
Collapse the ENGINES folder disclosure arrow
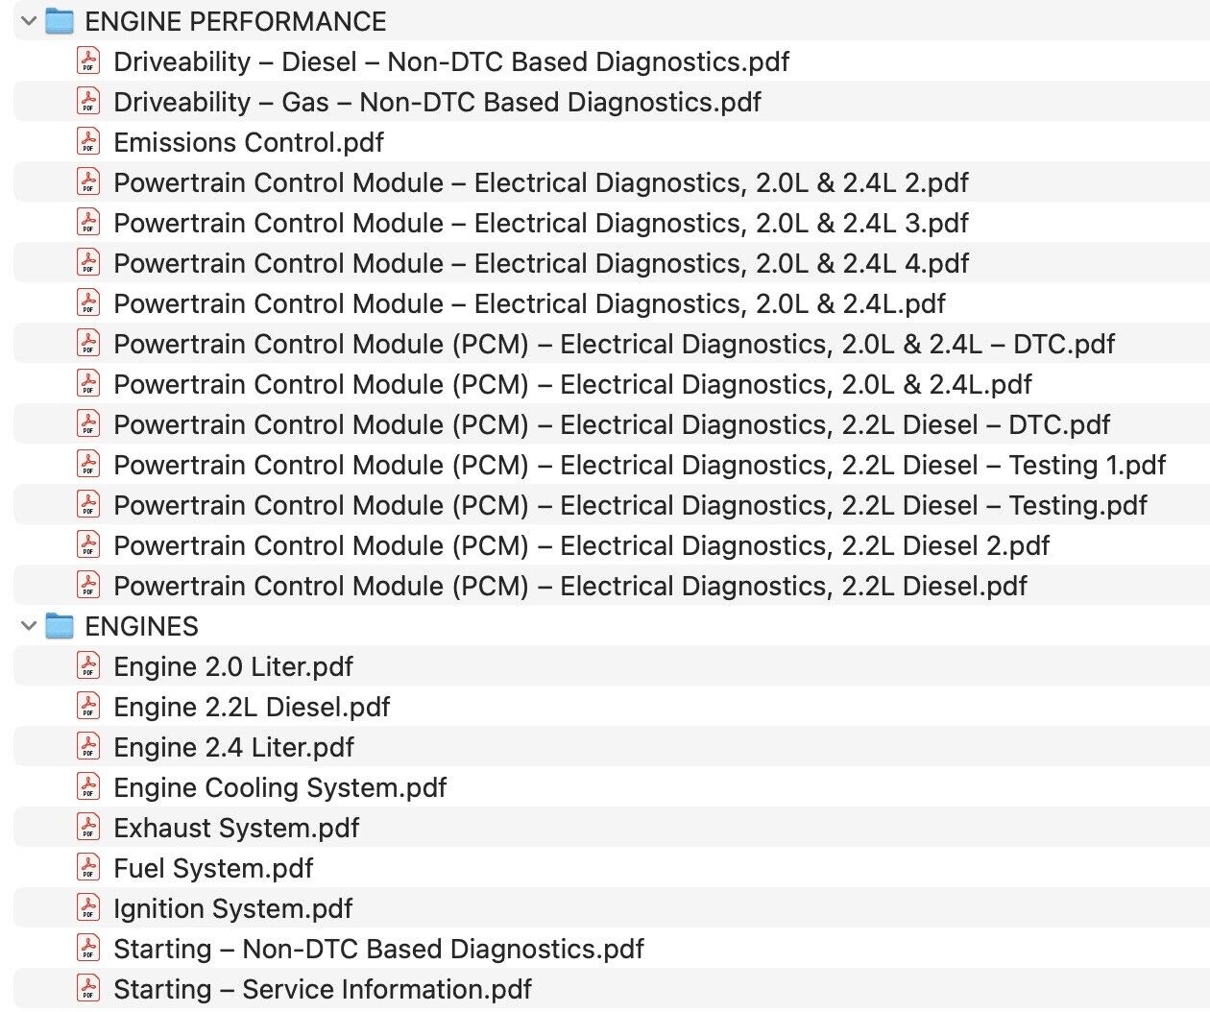pyautogui.click(x=29, y=626)
